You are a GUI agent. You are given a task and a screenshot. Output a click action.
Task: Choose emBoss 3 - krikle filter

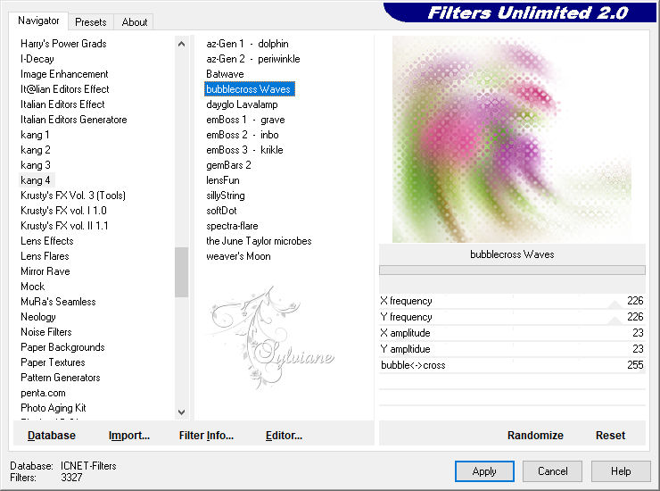(244, 150)
